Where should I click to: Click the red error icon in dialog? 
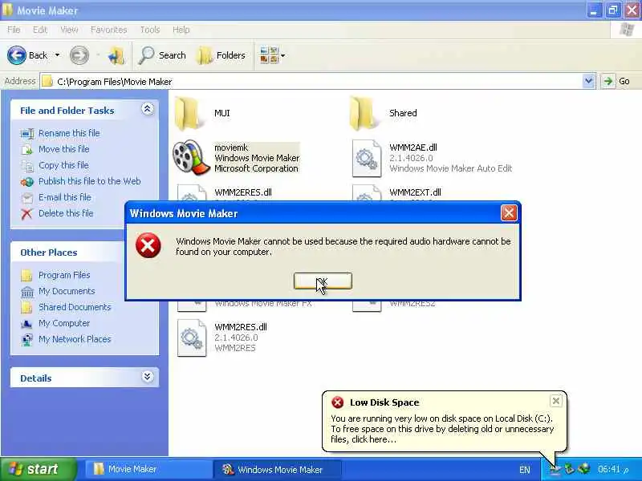coord(148,245)
